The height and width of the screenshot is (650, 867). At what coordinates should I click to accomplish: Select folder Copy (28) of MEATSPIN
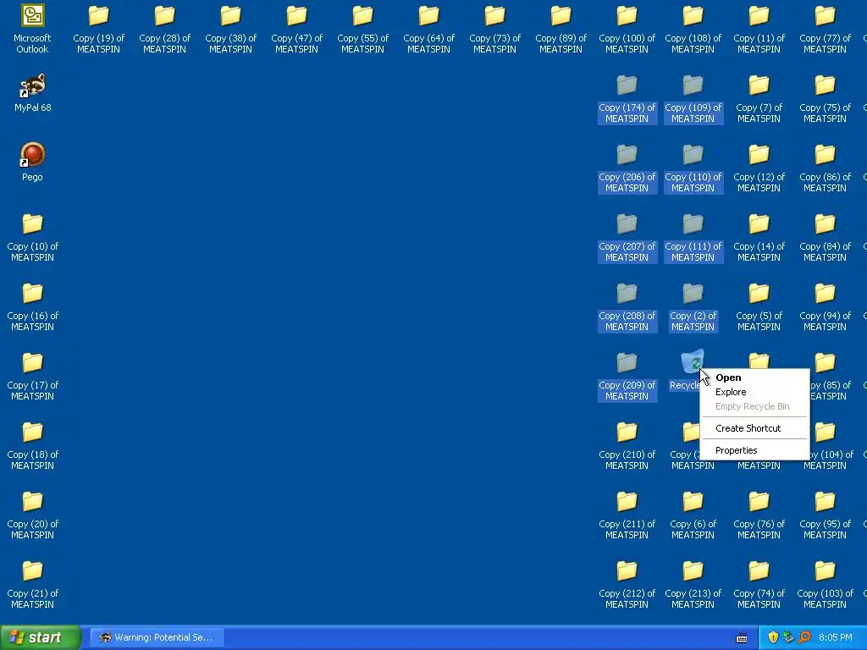(164, 29)
